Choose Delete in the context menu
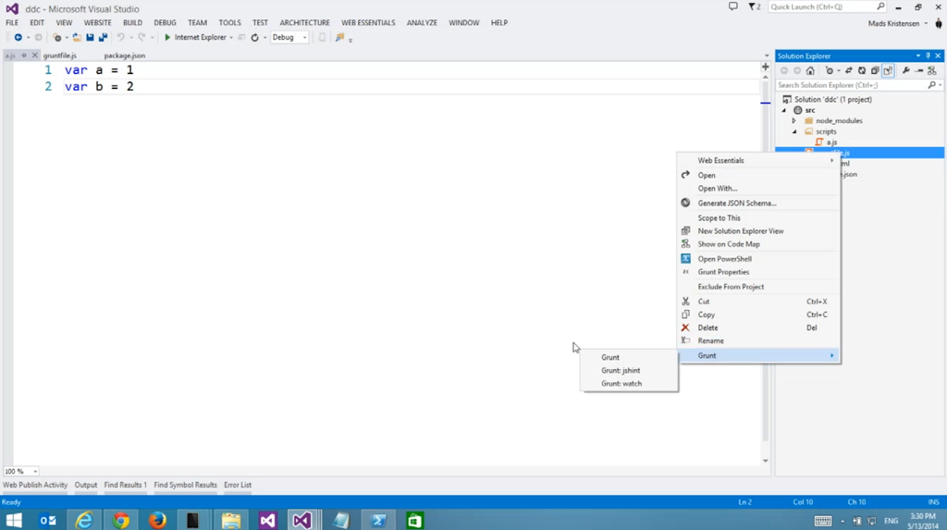Screen dimensions: 947x530 pyautogui.click(x=760, y=327)
